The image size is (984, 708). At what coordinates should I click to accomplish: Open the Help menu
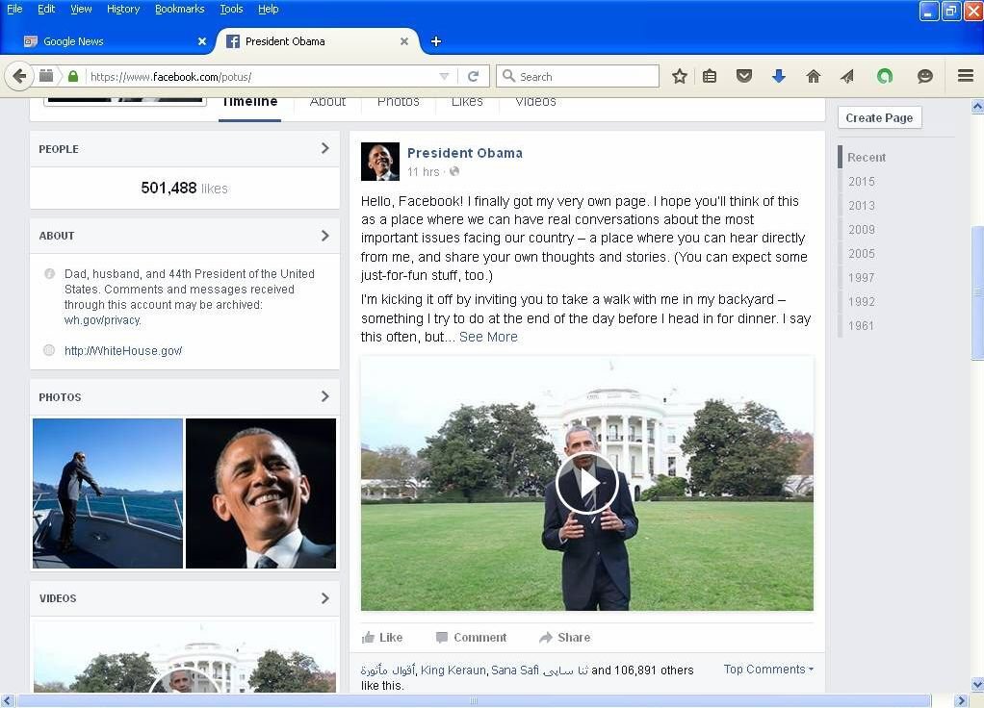pyautogui.click(x=268, y=9)
